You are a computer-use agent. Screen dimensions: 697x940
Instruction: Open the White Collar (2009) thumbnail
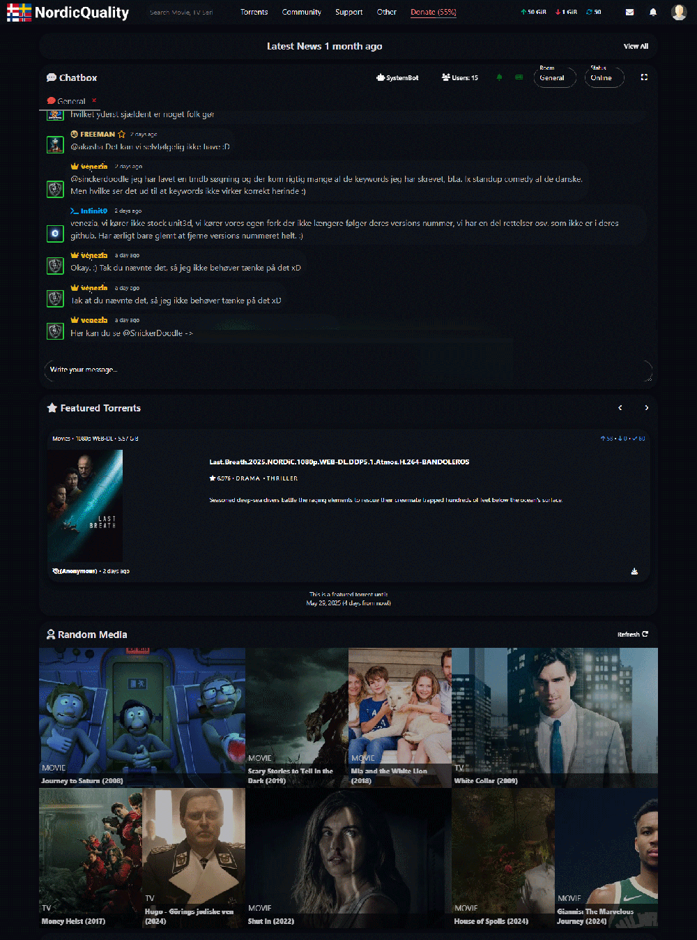554,717
